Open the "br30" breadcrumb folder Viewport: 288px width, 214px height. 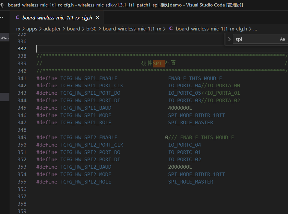pyautogui.click(x=91, y=29)
